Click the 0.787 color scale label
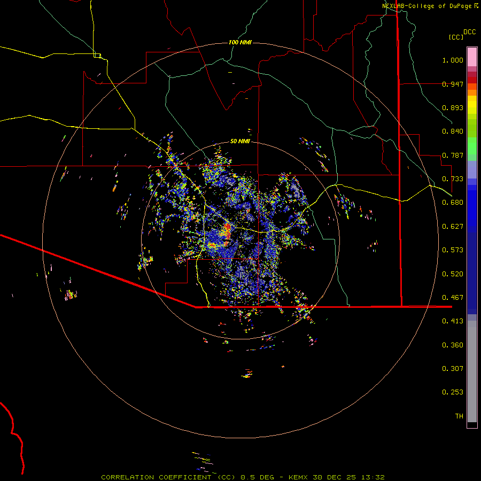Screen dimensions: 481x481 pyautogui.click(x=453, y=155)
